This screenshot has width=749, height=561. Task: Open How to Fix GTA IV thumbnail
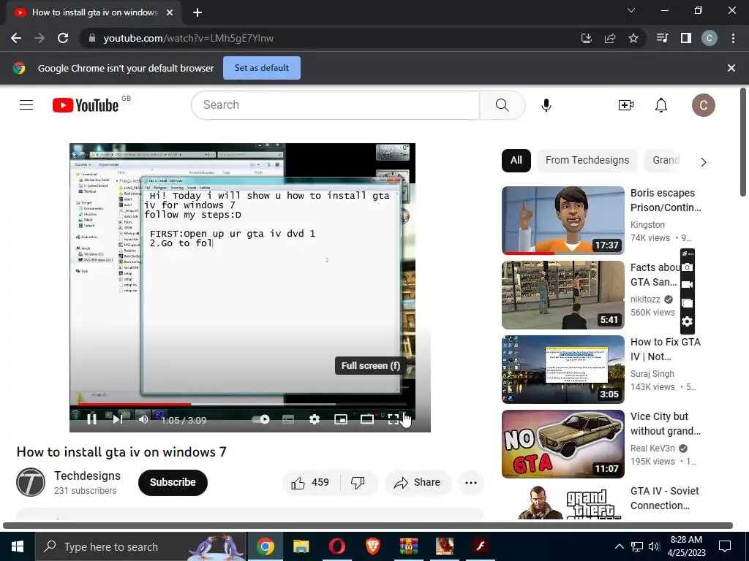(562, 369)
